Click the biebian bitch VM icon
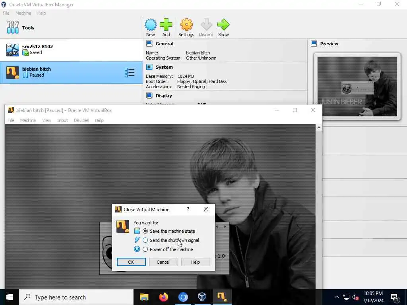This screenshot has width=407, height=305. [x=12, y=73]
